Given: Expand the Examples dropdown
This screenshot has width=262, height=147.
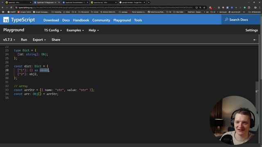Looking at the screenshot, I should (75, 30).
